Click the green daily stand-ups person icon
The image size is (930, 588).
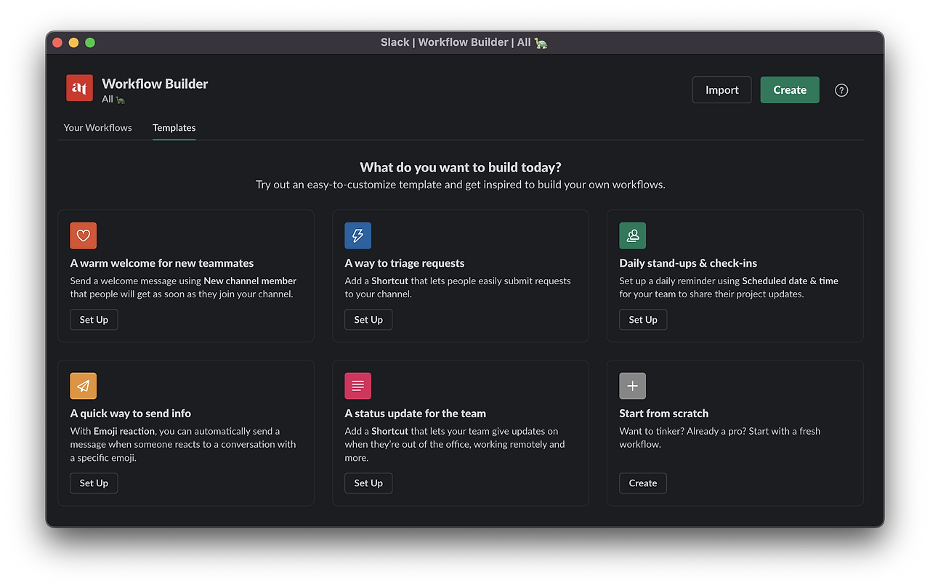click(633, 235)
